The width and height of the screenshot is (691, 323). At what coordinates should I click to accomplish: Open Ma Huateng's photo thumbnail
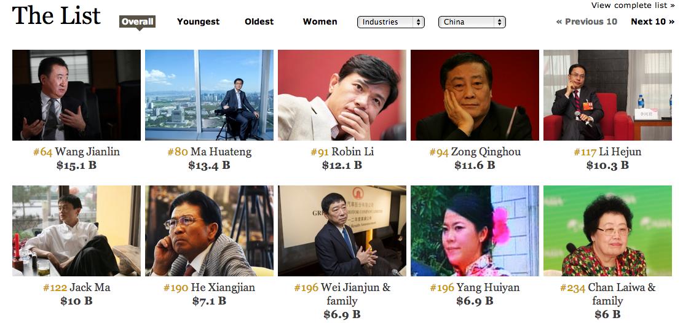coord(209,95)
